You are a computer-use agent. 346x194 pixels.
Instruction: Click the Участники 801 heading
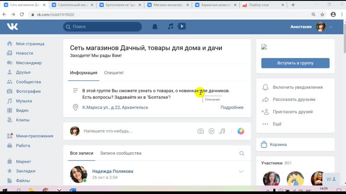276,163
